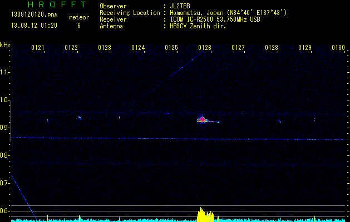
Task: Select the 0128 time marker
Action: (x=272, y=48)
